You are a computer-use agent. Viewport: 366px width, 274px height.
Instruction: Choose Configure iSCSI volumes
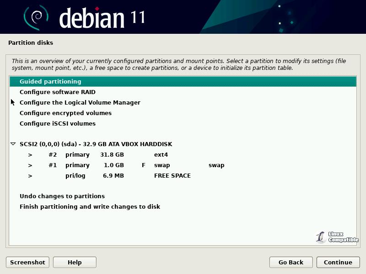(57, 124)
